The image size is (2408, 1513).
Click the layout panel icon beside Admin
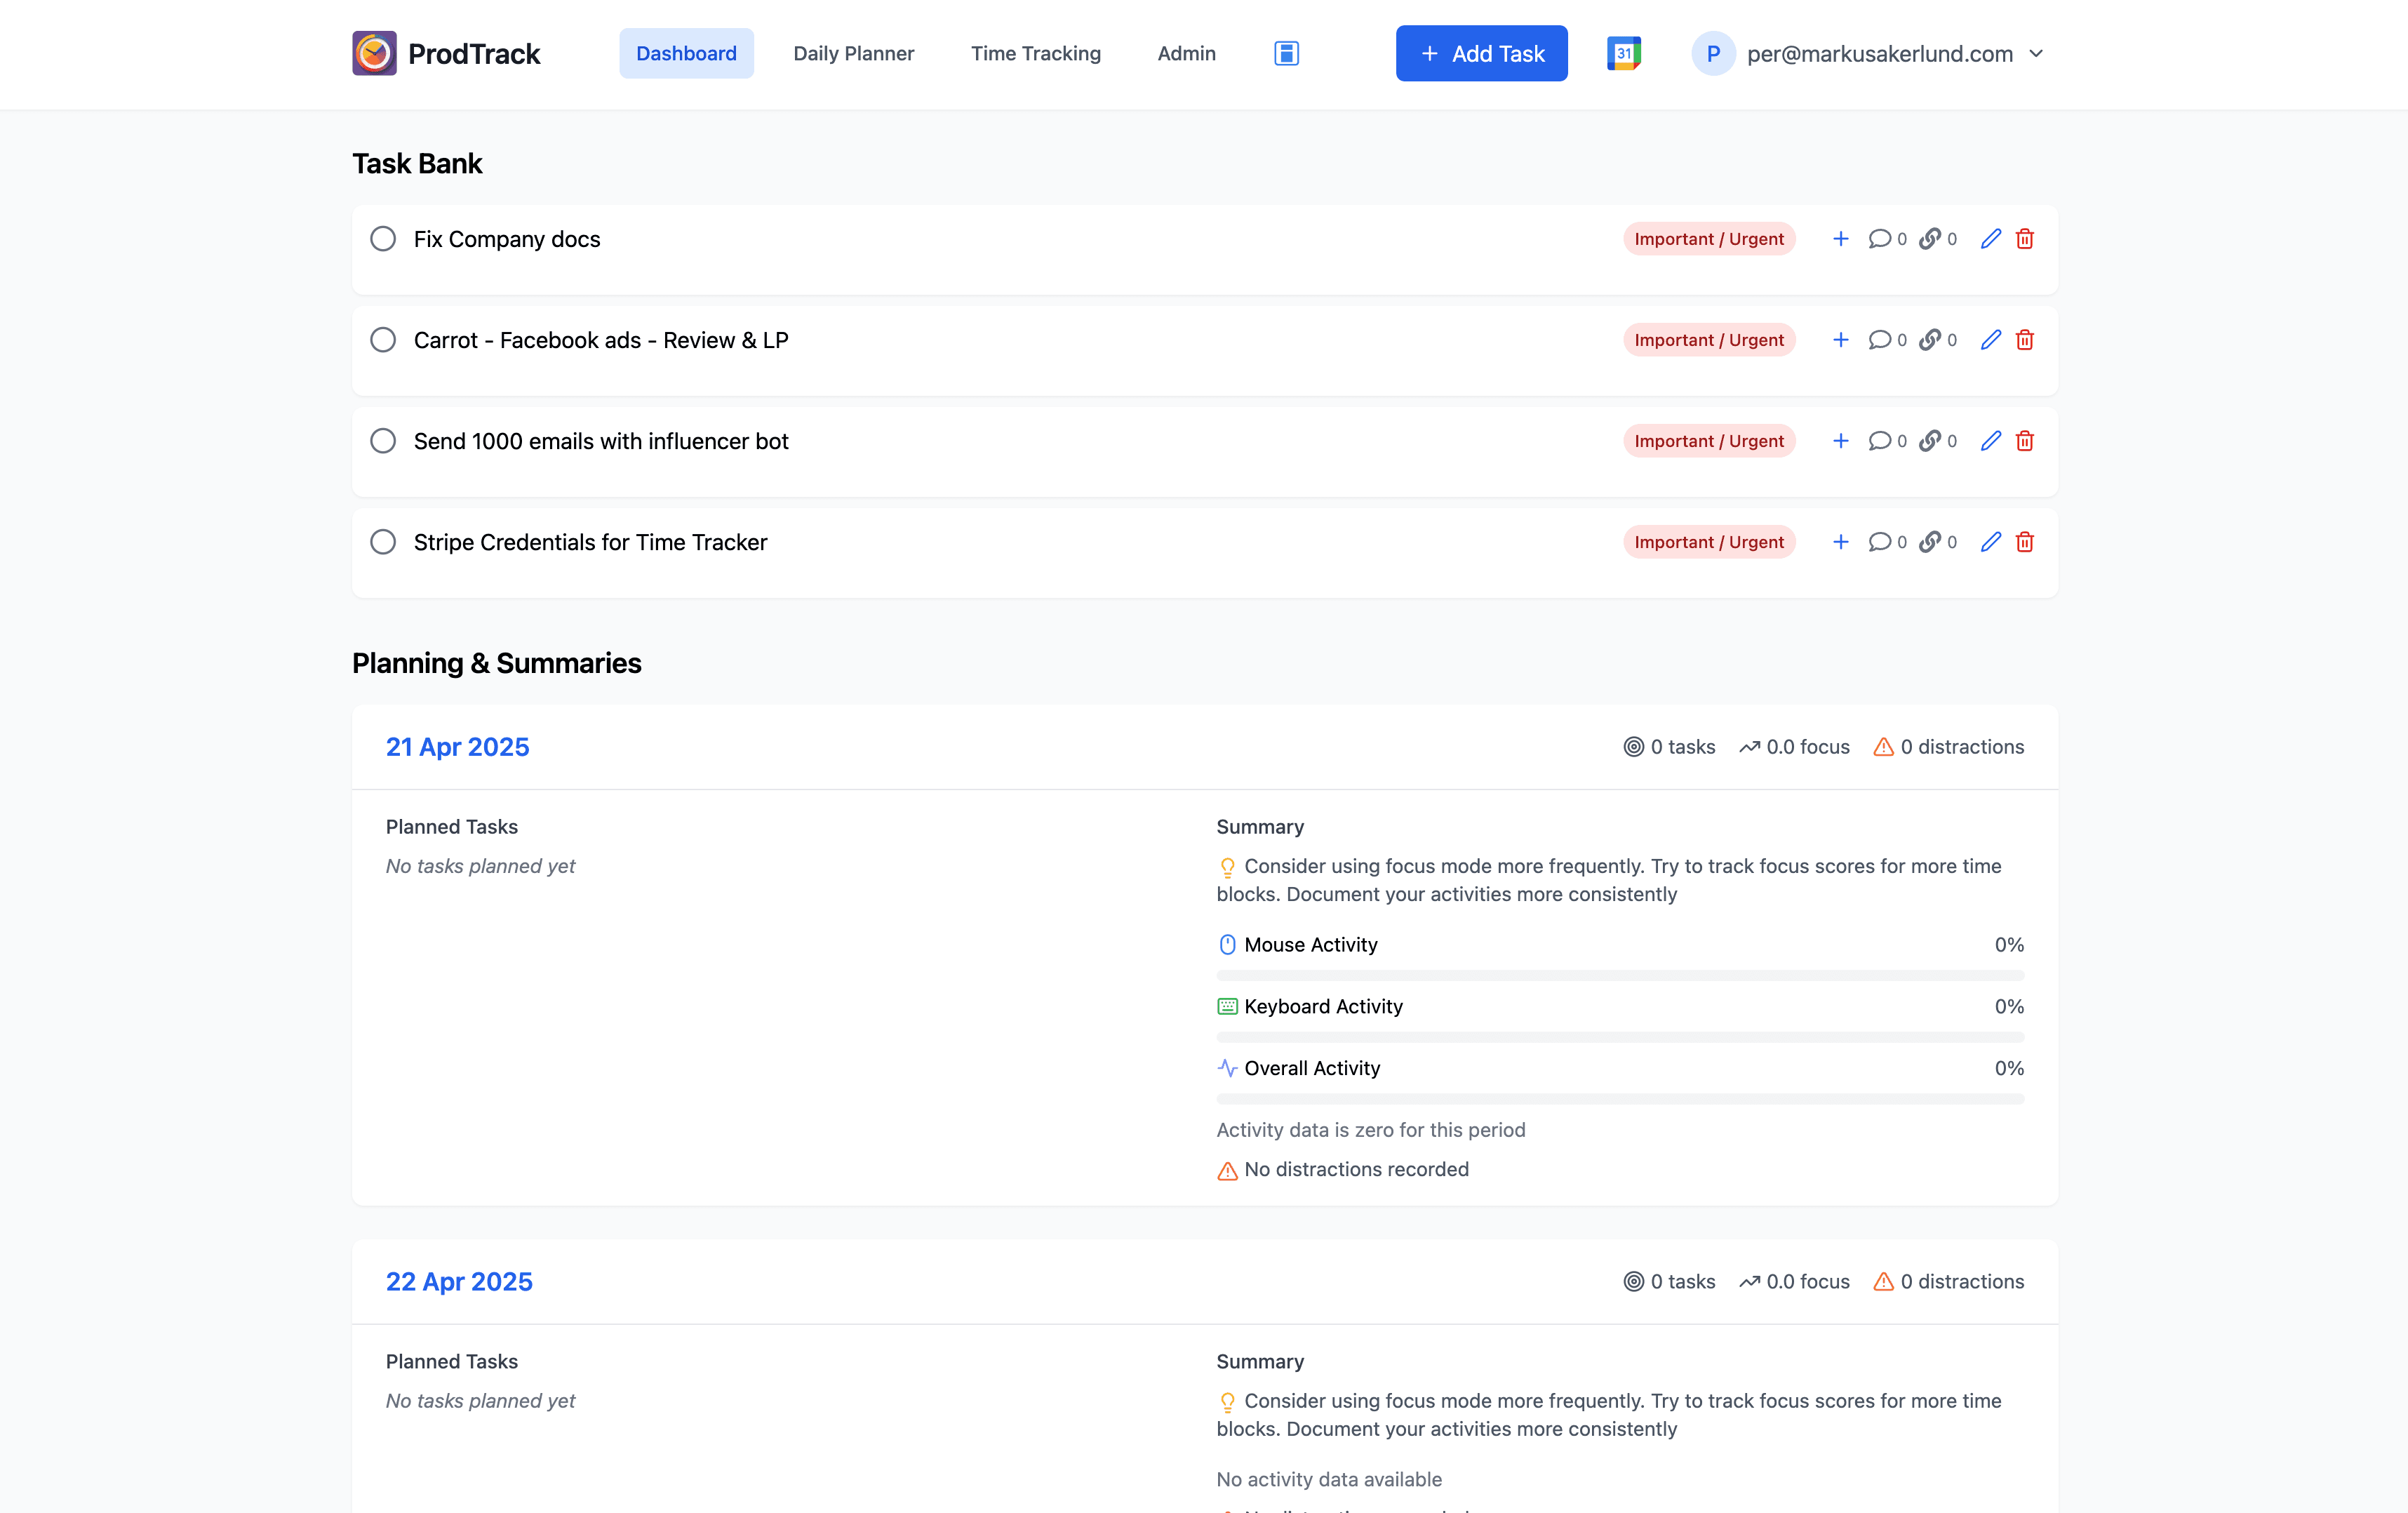(x=1286, y=53)
